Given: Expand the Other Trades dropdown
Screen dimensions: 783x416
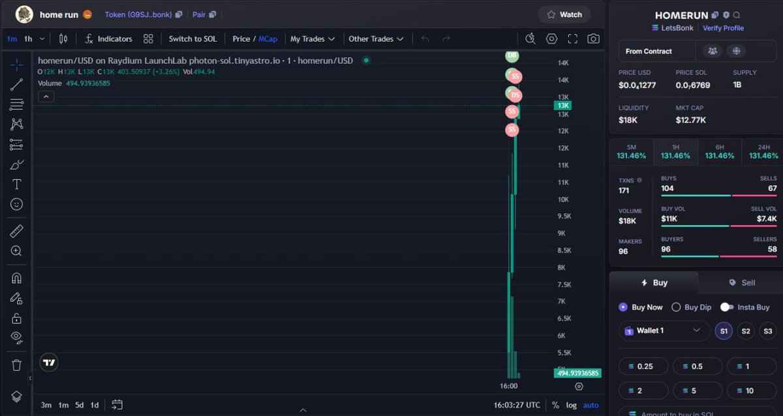Looking at the screenshot, I should point(376,39).
